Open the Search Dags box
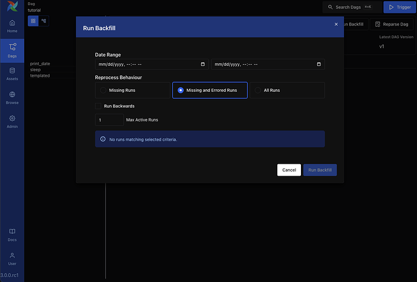The width and height of the screenshot is (417, 282). (352, 7)
